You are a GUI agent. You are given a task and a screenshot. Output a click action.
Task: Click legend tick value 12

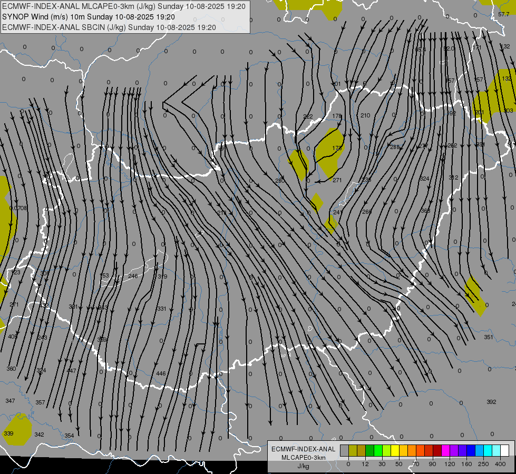pos(365,464)
